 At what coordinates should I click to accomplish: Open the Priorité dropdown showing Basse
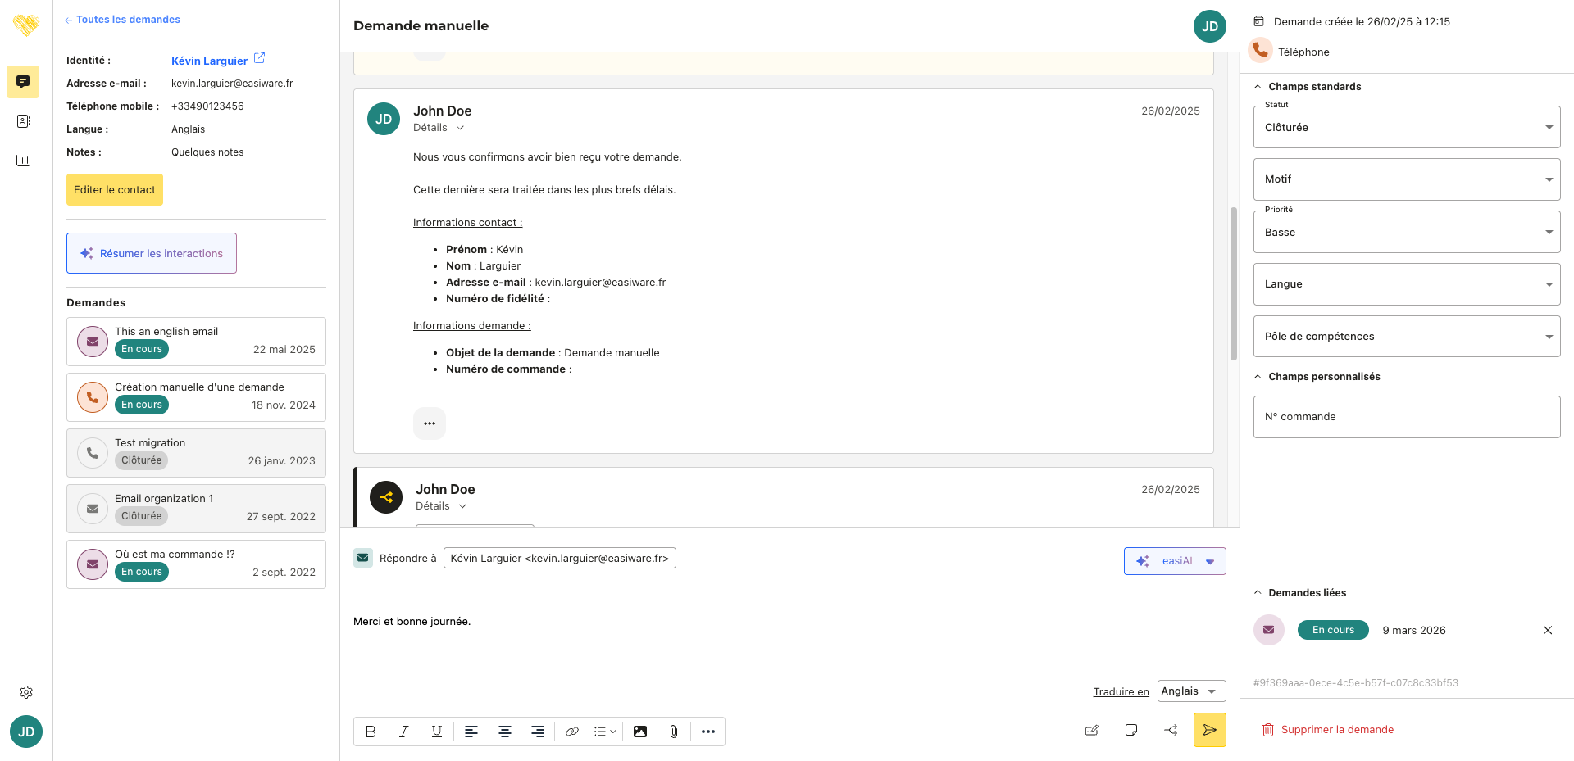click(x=1406, y=233)
